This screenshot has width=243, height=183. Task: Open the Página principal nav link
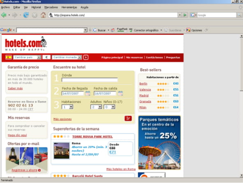pyautogui.click(x=112, y=58)
